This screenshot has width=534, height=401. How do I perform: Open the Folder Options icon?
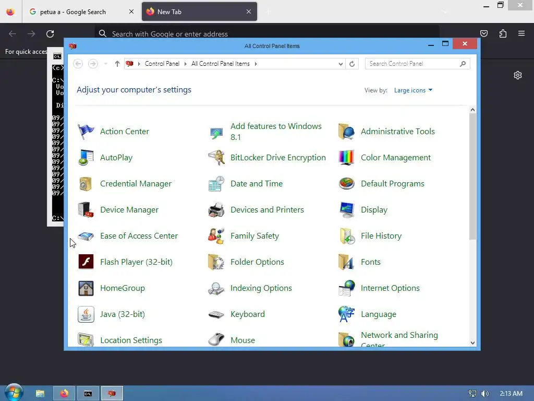(x=216, y=262)
